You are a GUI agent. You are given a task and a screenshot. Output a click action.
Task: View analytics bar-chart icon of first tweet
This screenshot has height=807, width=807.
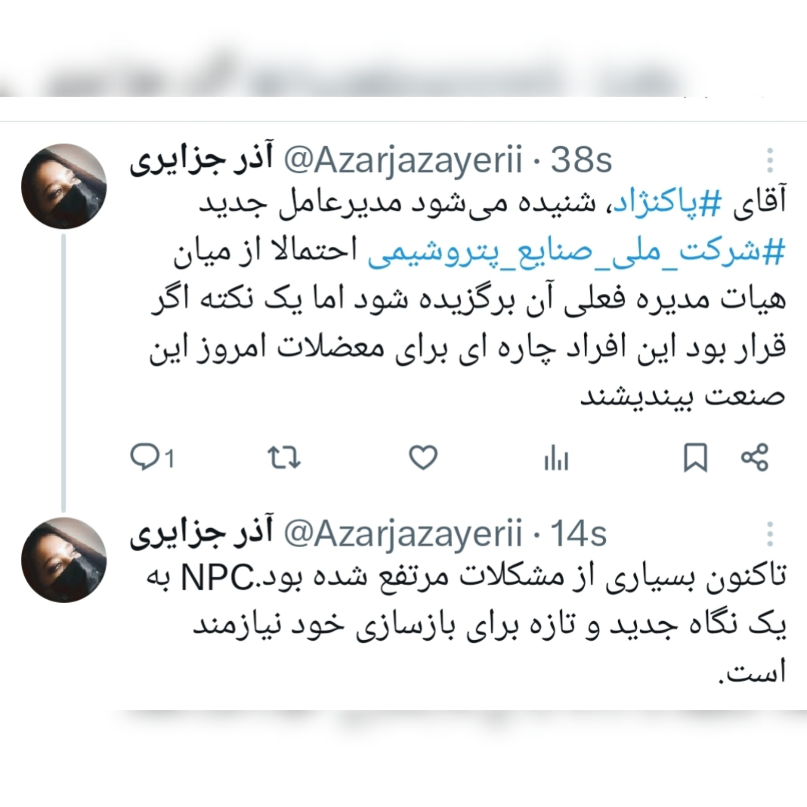pyautogui.click(x=556, y=458)
